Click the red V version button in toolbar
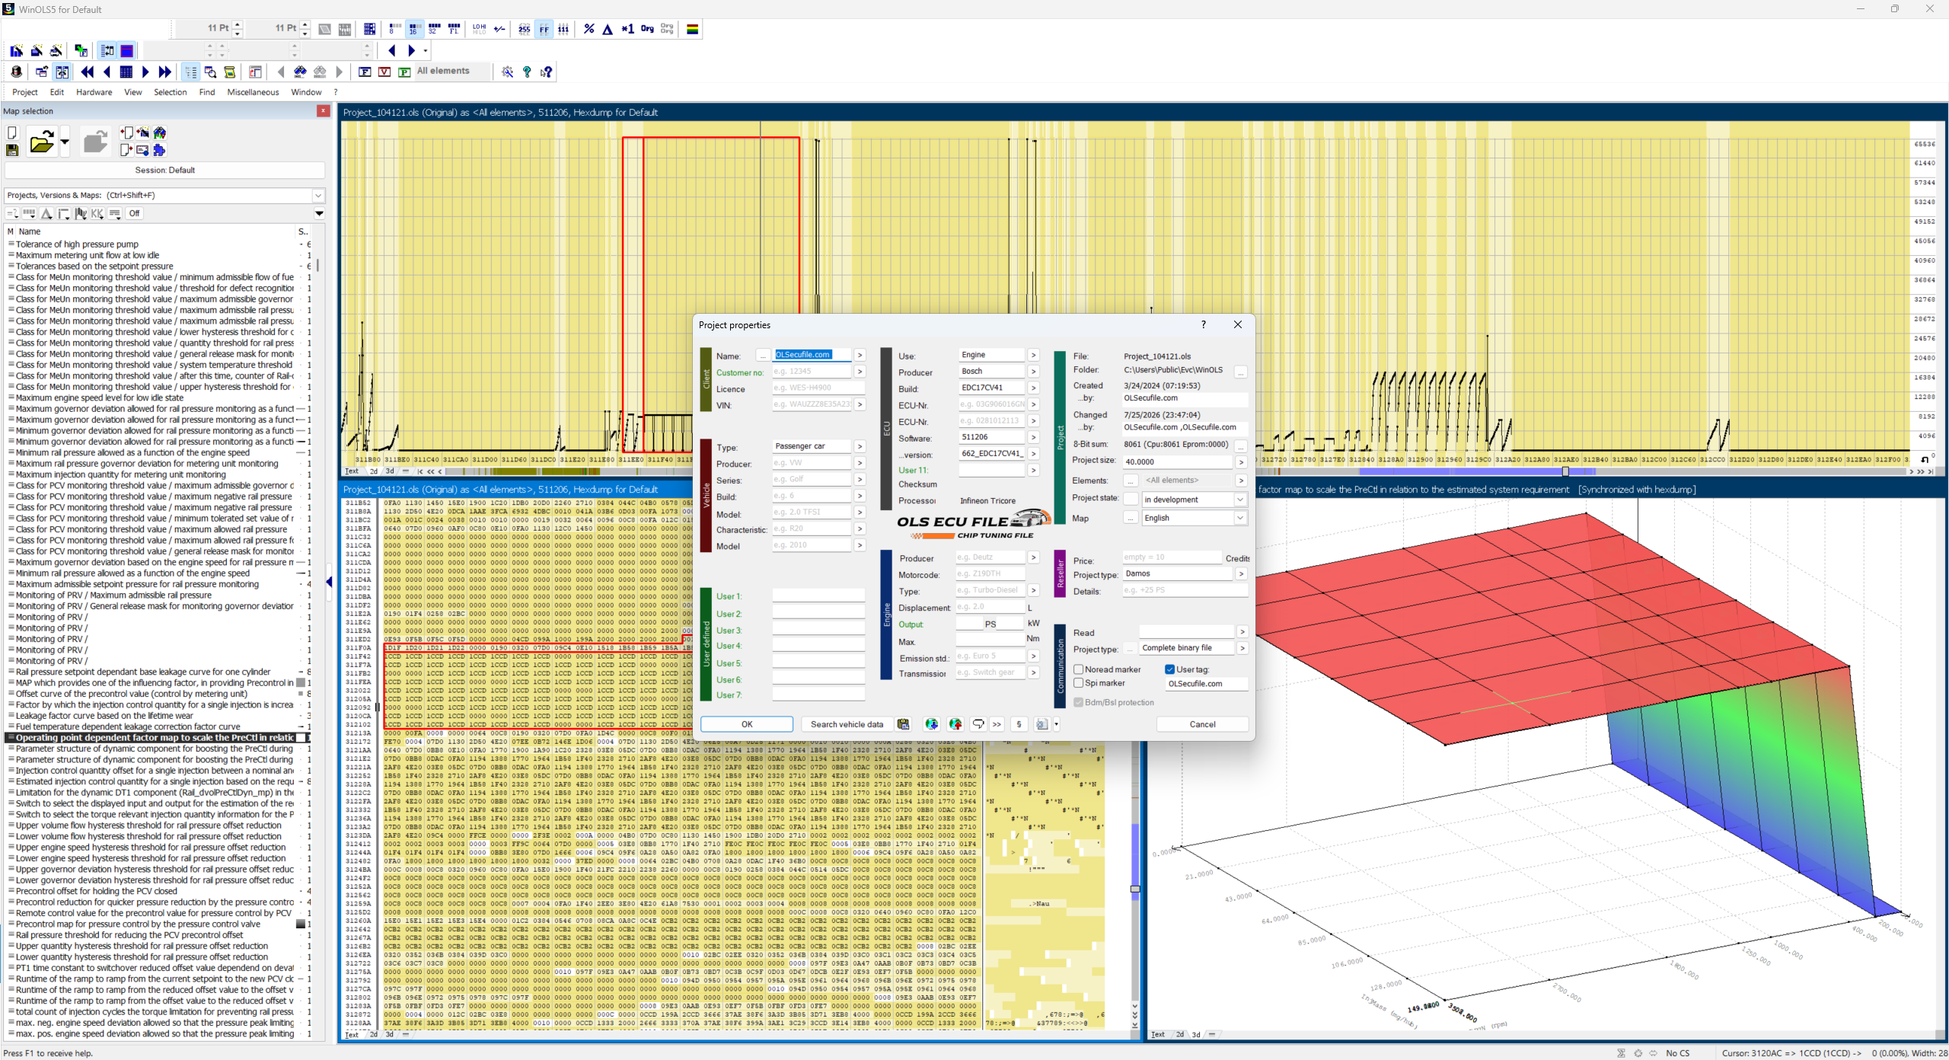 click(x=384, y=72)
